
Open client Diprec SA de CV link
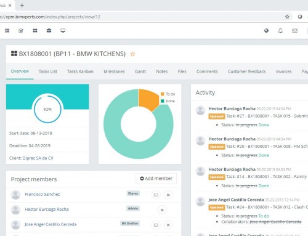click(x=38, y=158)
